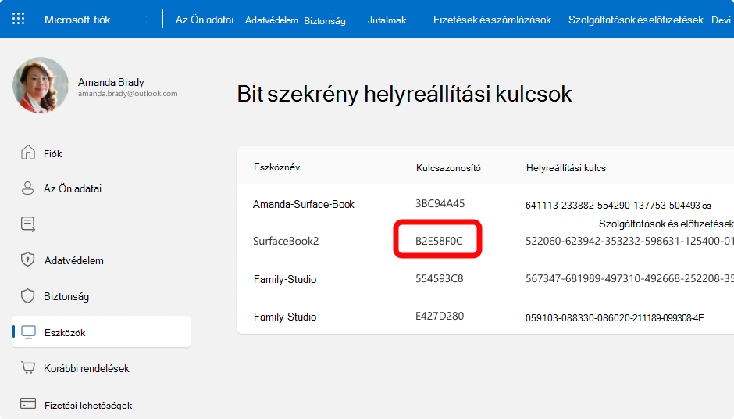Click the Fiók home icon
The height and width of the screenshot is (419, 734).
28,152
